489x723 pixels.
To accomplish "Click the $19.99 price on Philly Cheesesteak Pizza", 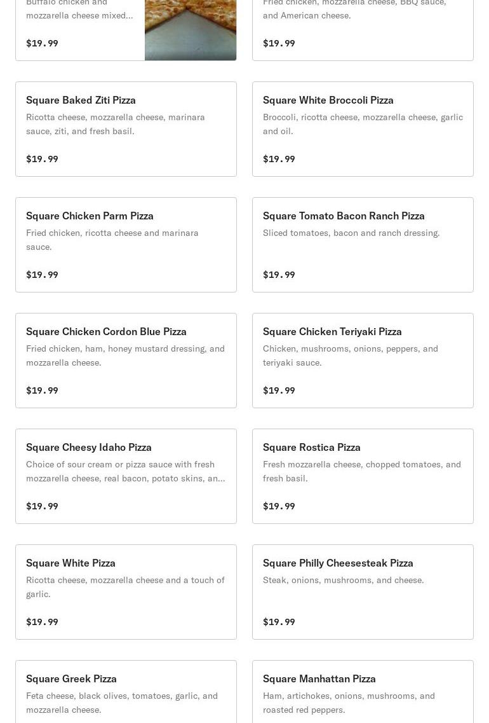I will [279, 622].
